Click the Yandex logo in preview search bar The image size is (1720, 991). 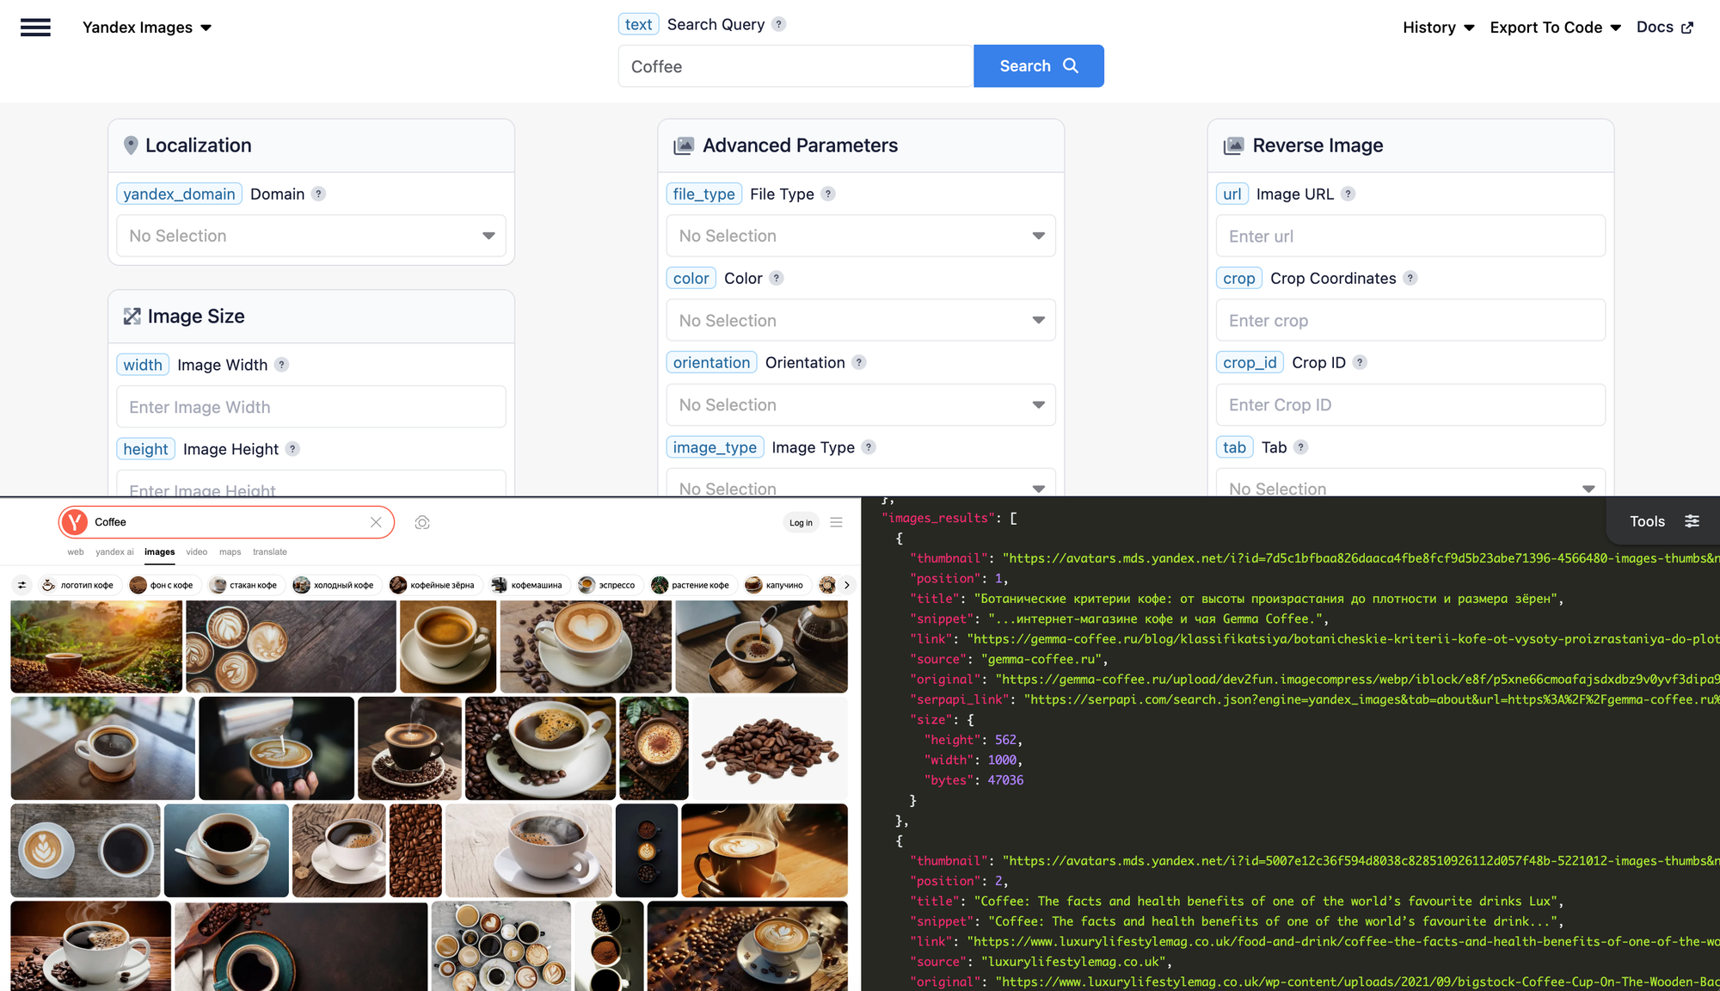[x=75, y=522]
